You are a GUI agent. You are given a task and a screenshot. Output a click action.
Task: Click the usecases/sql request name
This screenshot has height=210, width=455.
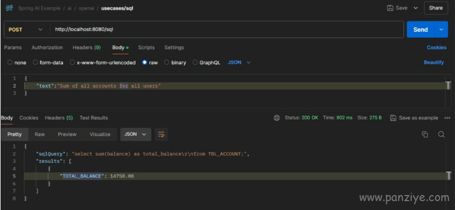[x=117, y=8]
